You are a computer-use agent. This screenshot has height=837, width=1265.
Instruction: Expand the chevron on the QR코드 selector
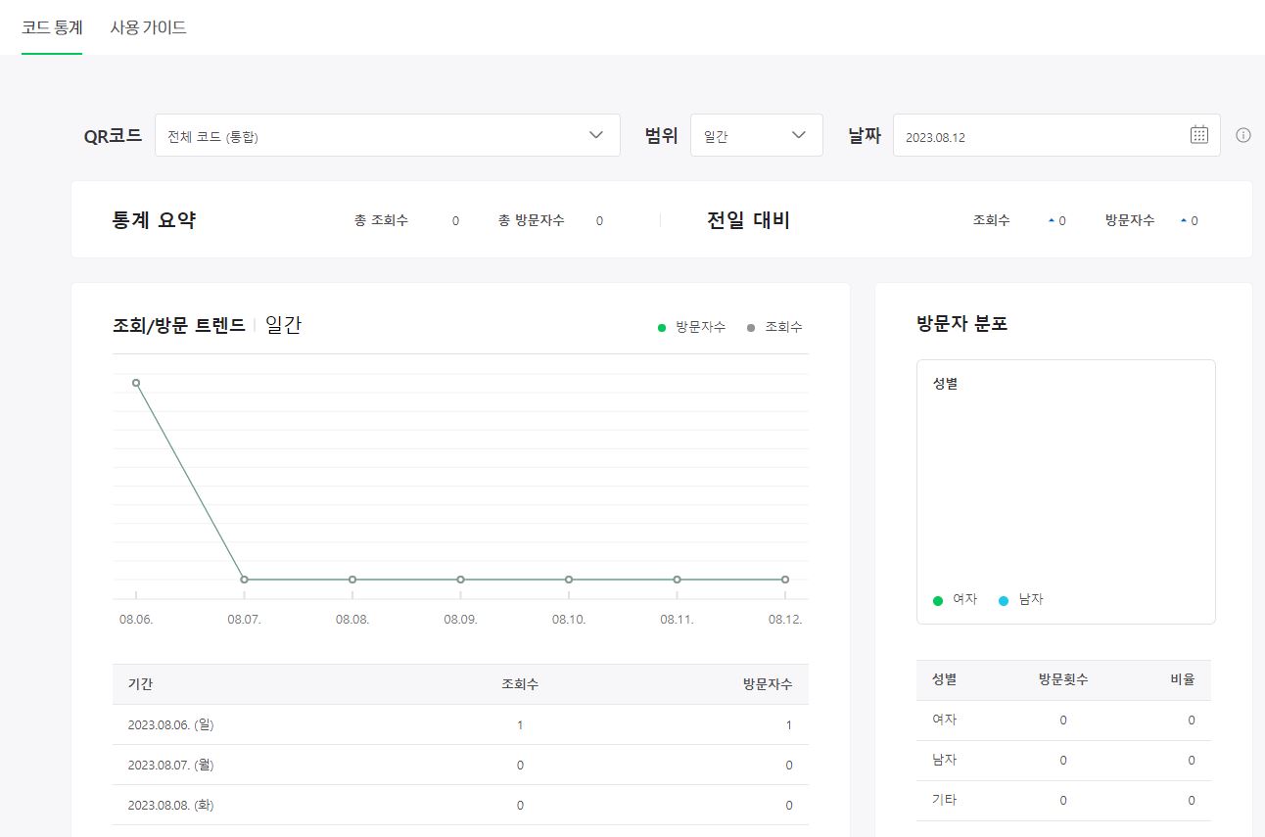[595, 136]
